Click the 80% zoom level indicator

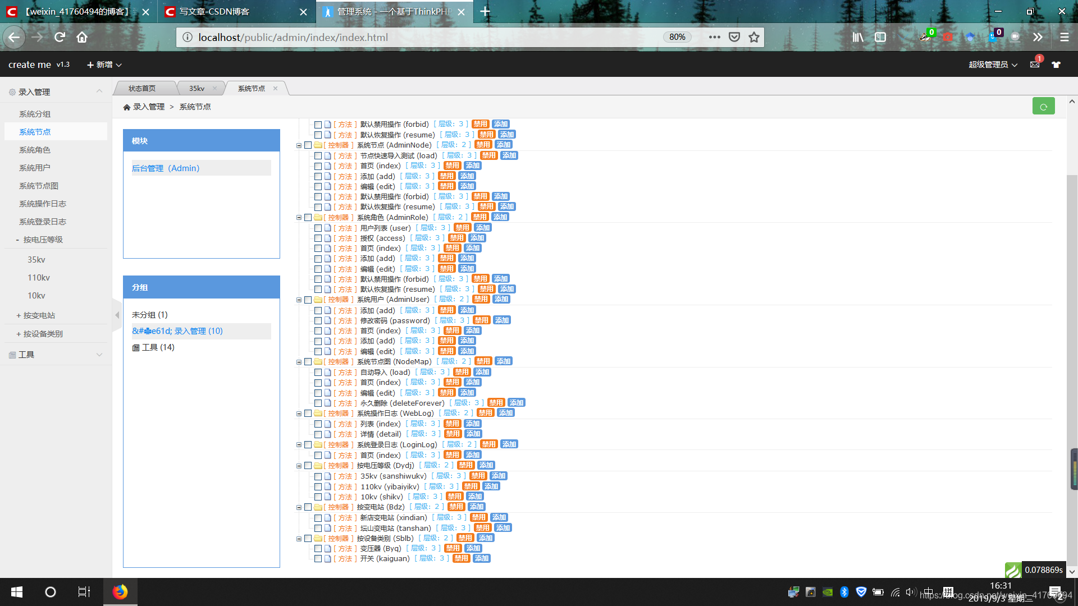(x=677, y=37)
